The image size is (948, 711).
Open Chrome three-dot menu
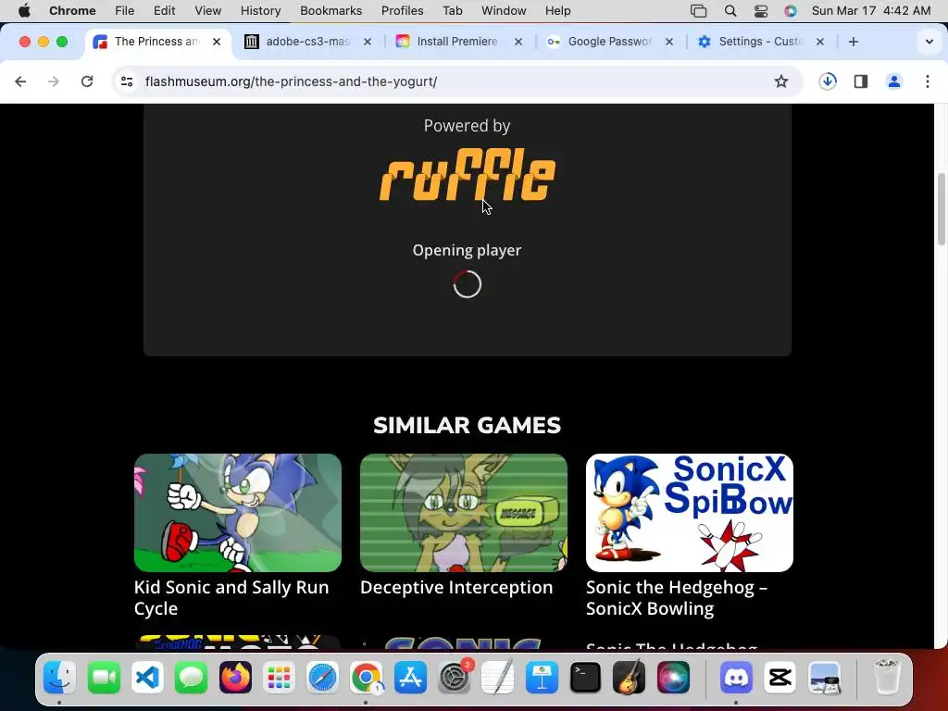tap(928, 81)
